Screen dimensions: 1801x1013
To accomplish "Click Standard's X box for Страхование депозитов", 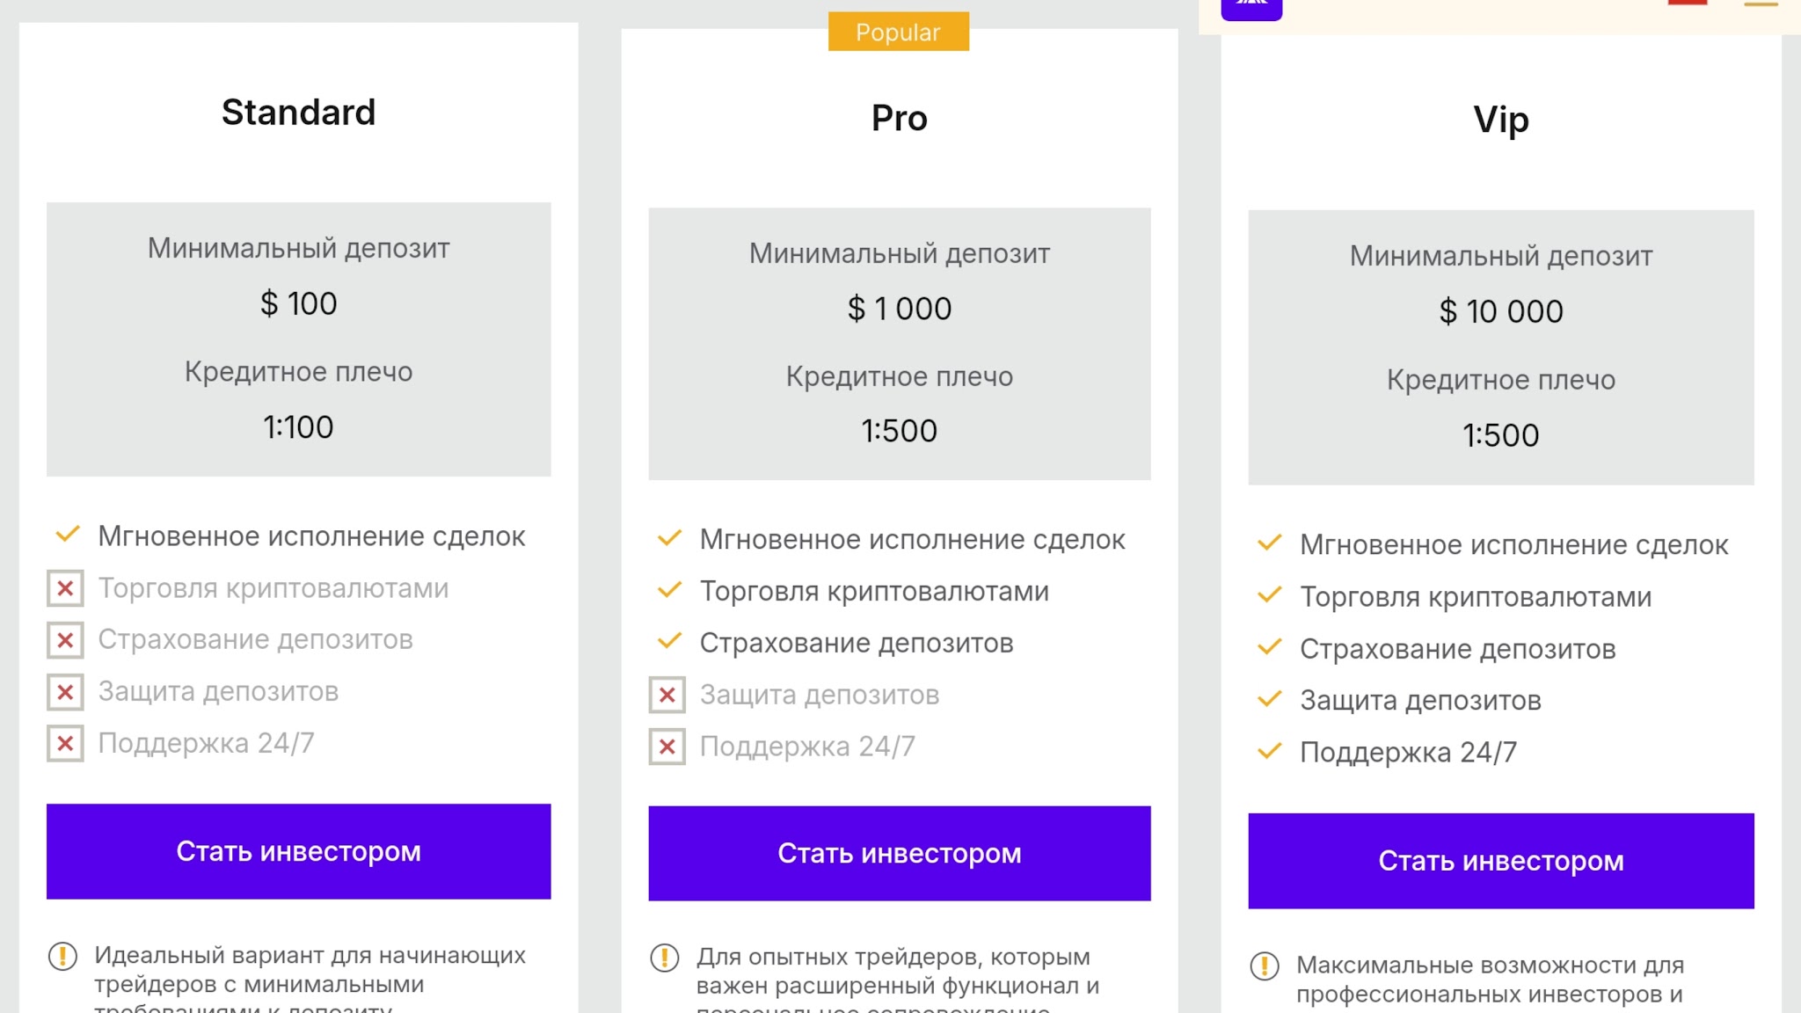I will (x=65, y=640).
